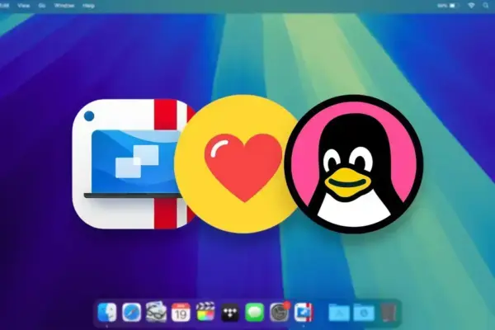
Task: Launch Parallels Desktop from the dock
Action: click(304, 312)
